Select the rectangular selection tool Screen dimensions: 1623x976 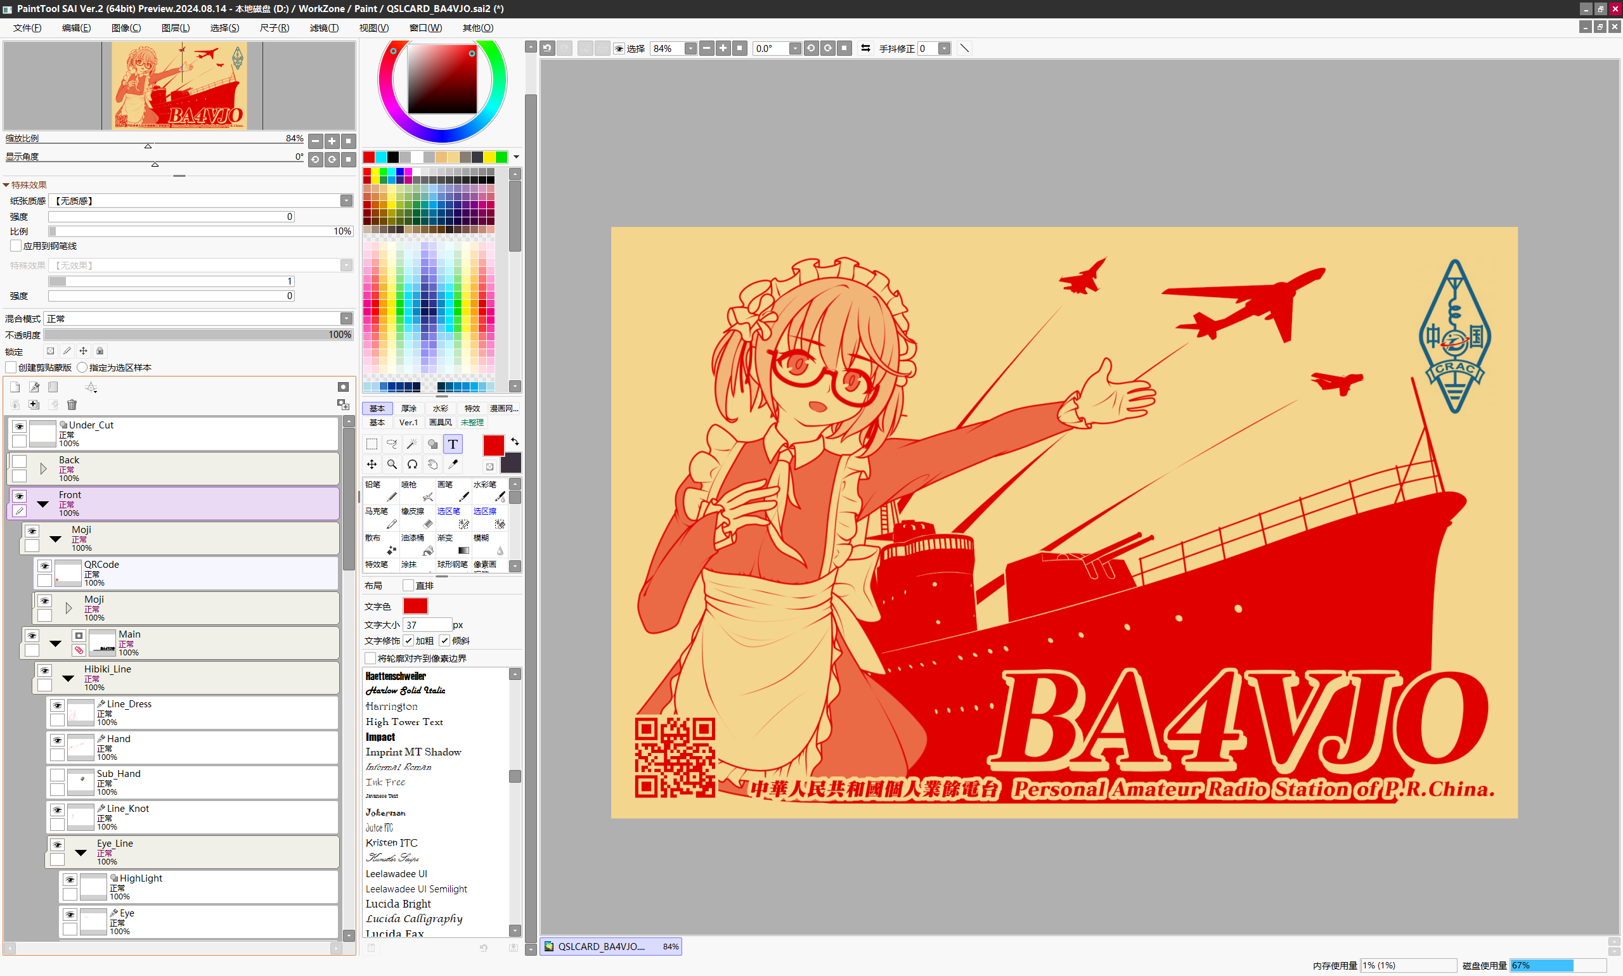click(372, 444)
